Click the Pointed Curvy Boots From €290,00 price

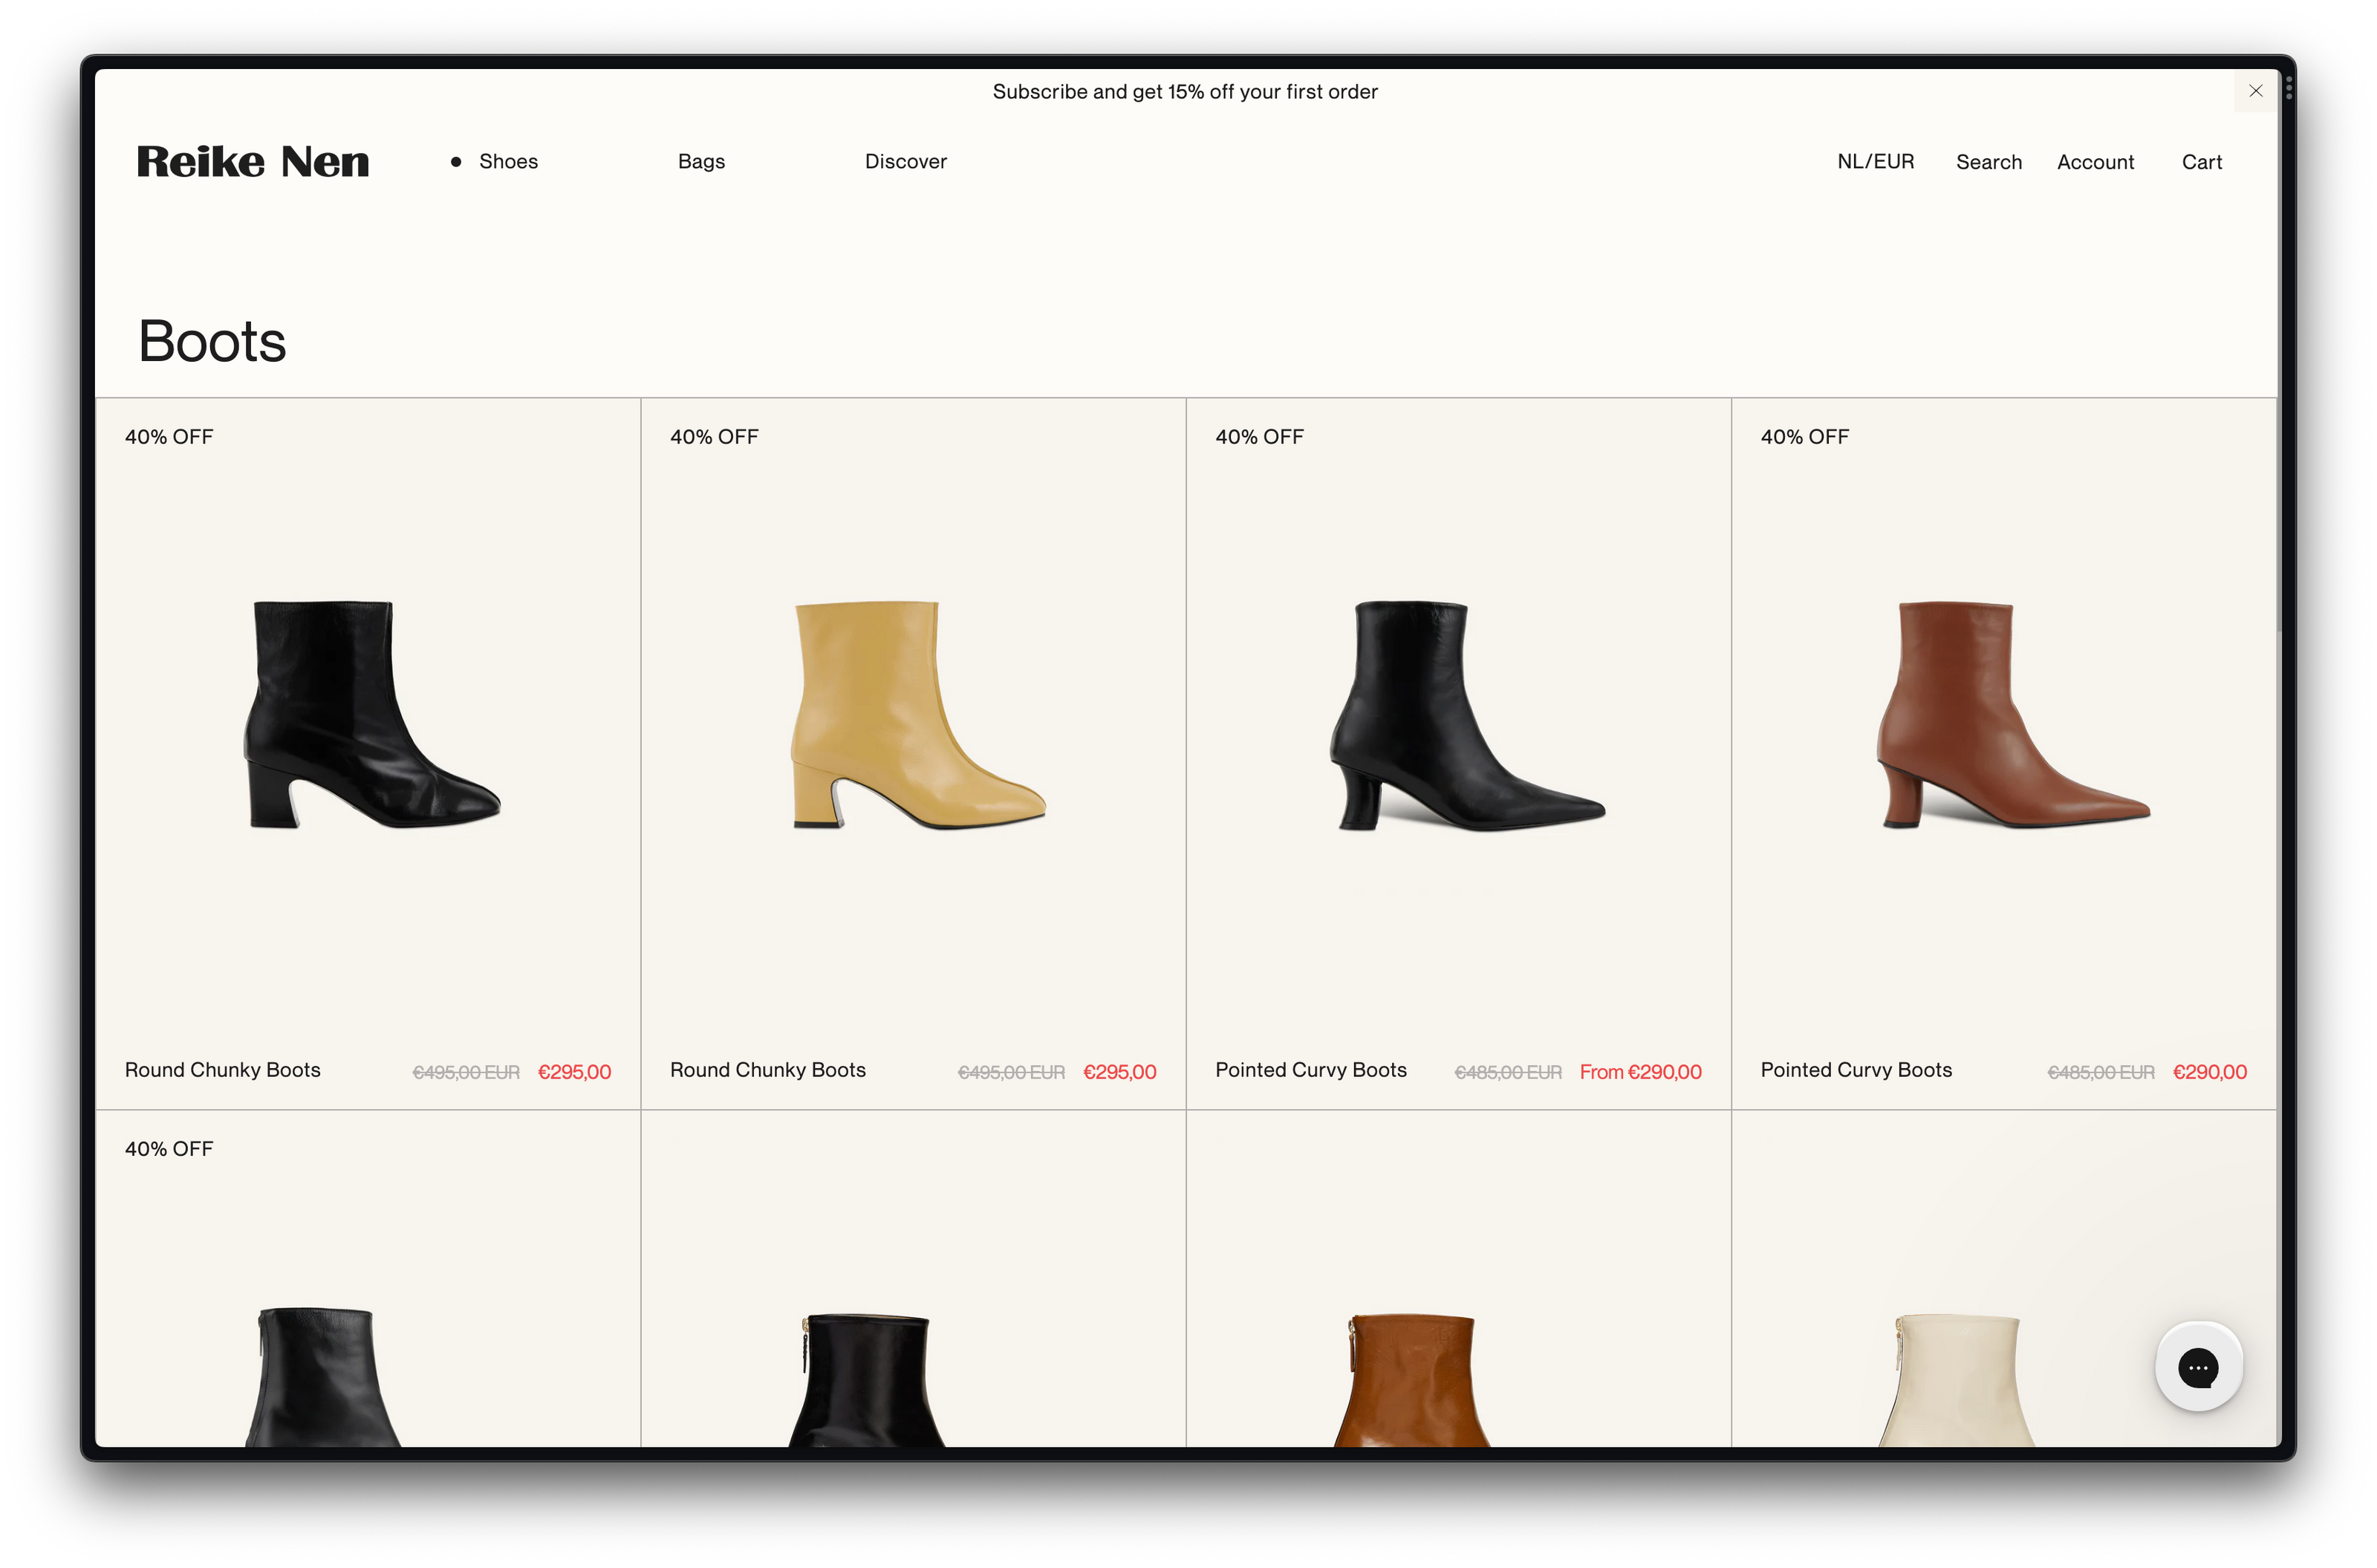[1640, 1072]
